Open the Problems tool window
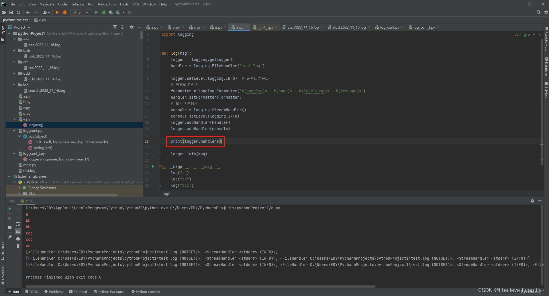This screenshot has height=296, width=549. [x=54, y=292]
